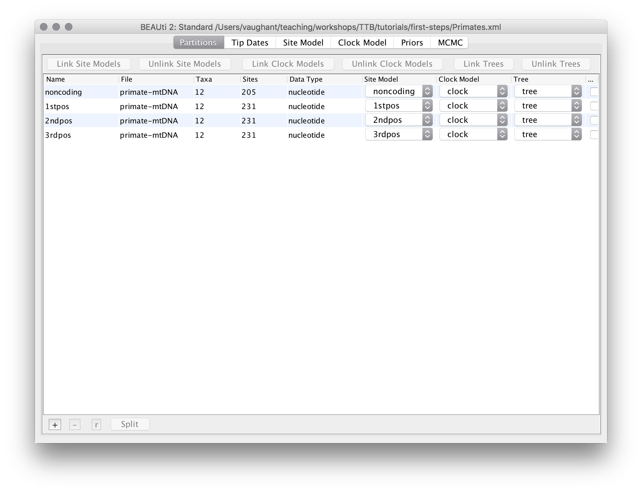The height and width of the screenshot is (493, 642).
Task: Click the Split button
Action: pyautogui.click(x=130, y=424)
